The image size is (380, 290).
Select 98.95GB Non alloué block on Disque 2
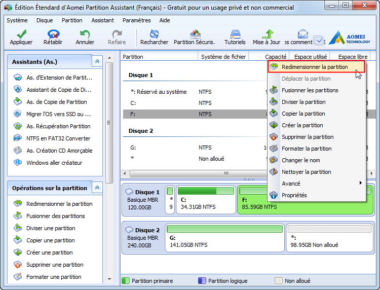(x=330, y=238)
